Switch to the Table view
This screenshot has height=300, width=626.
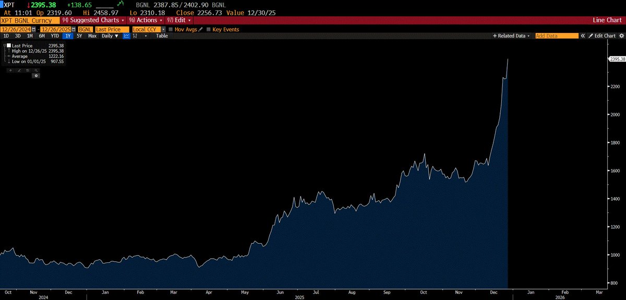tap(162, 36)
